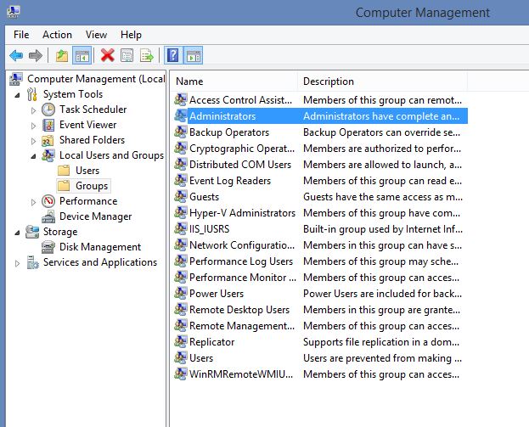
Task: Click the System Tools wrench icon
Action: point(32,94)
